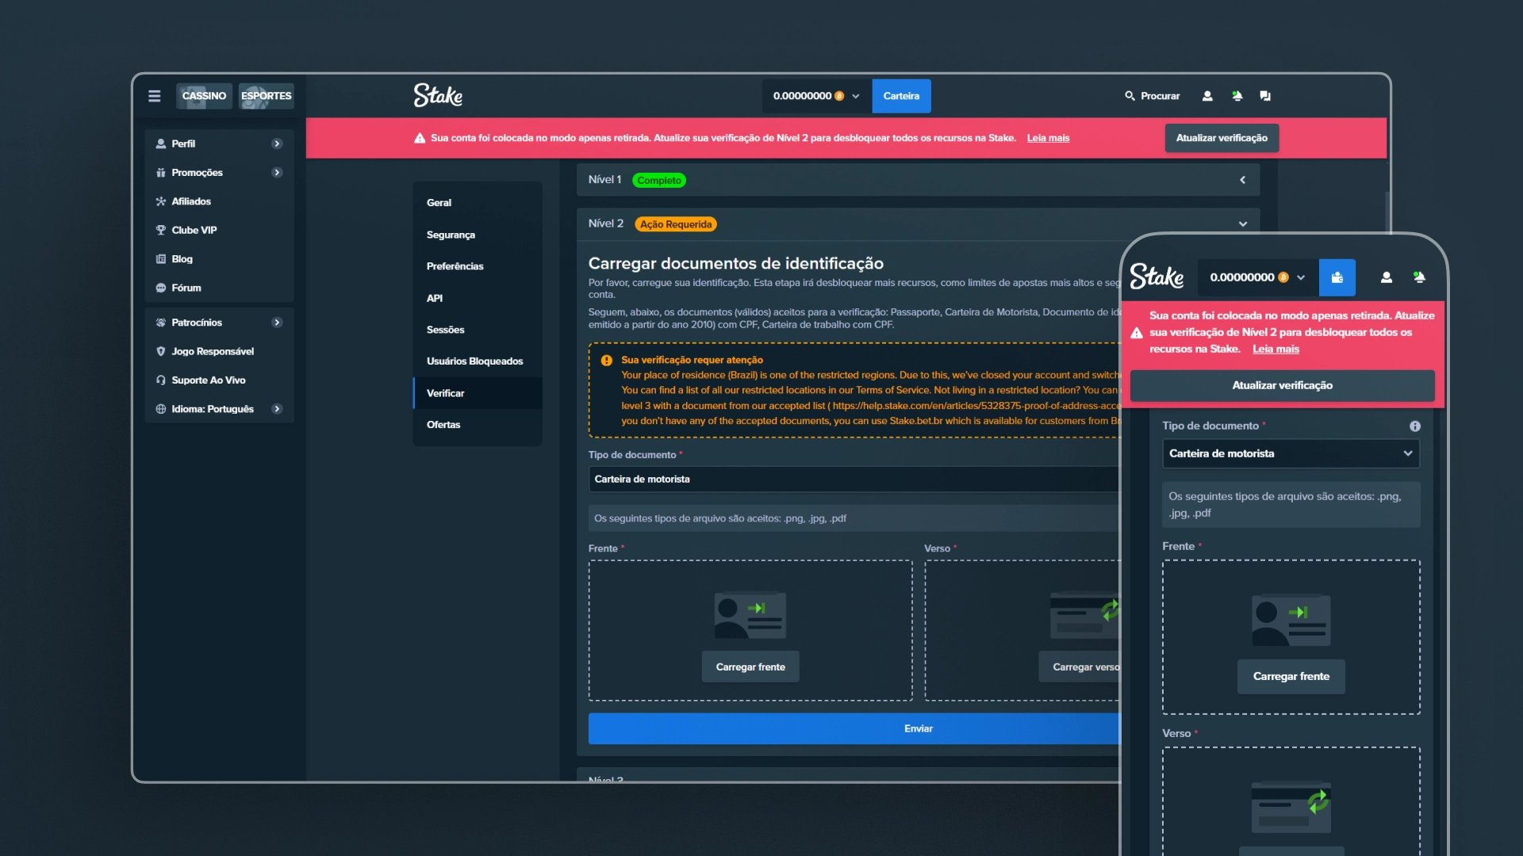Click the mobile wallet icon button
The height and width of the screenshot is (856, 1523).
tap(1337, 277)
